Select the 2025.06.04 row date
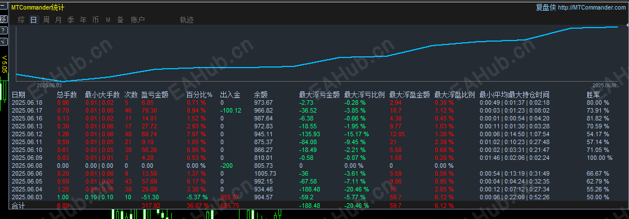Image resolution: width=629 pixels, height=219 pixels. 27,189
